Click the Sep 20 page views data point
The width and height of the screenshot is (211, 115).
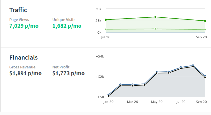(205, 21)
